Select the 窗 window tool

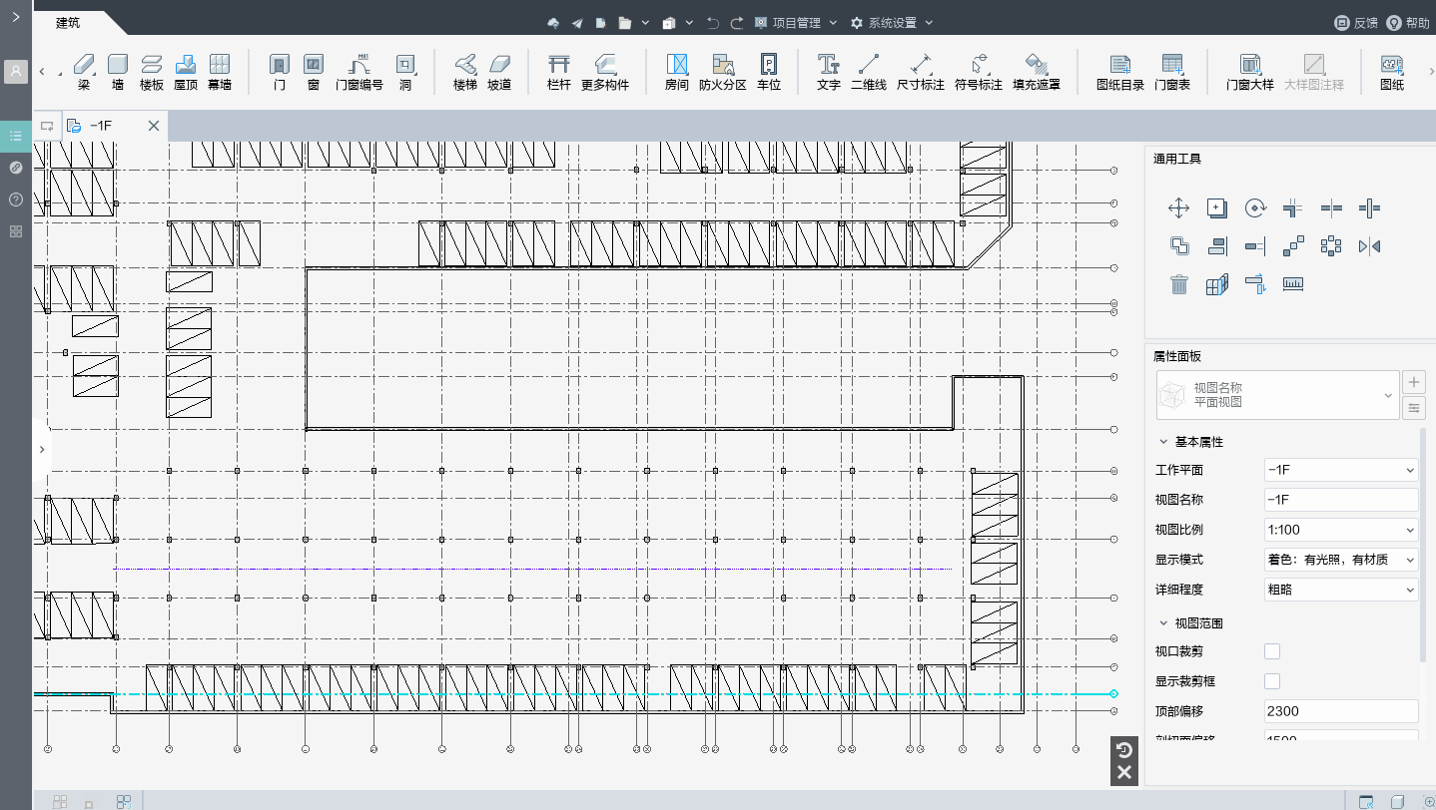click(x=314, y=73)
